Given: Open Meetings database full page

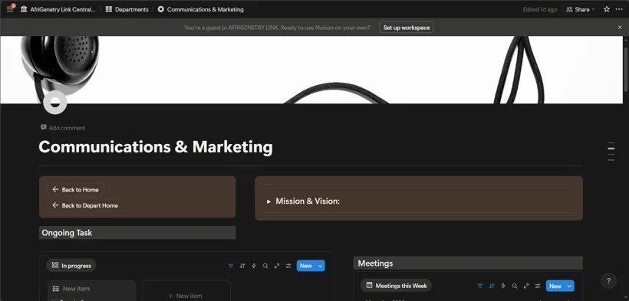Looking at the screenshot, I should pos(526,286).
